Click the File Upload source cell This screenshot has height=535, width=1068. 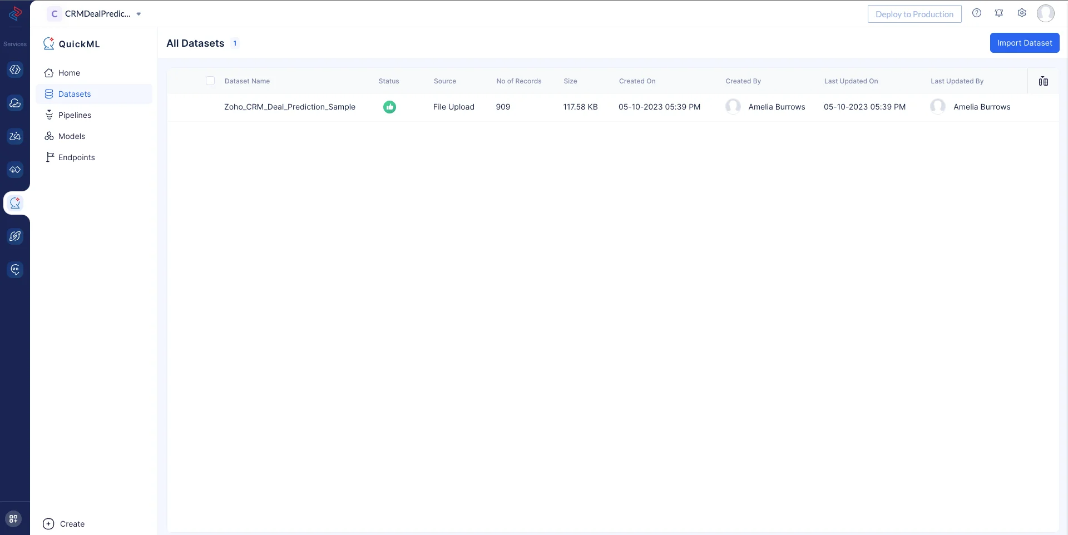point(454,107)
